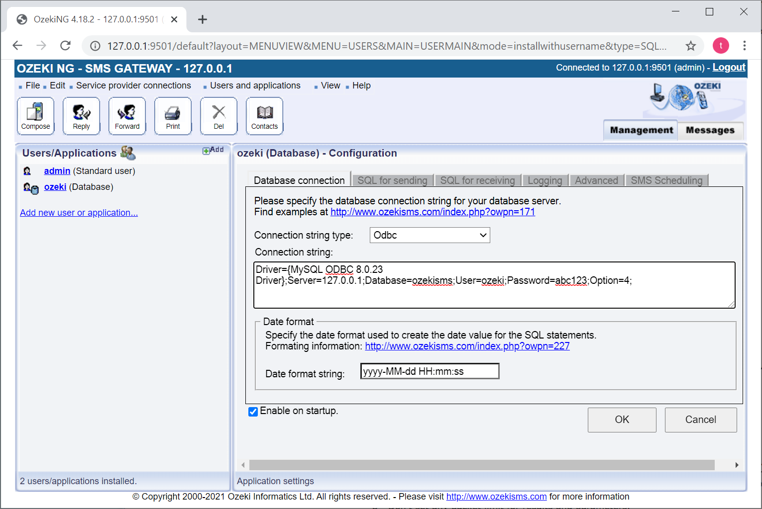Select the Compose icon in the toolbar
The image size is (762, 509).
point(35,115)
